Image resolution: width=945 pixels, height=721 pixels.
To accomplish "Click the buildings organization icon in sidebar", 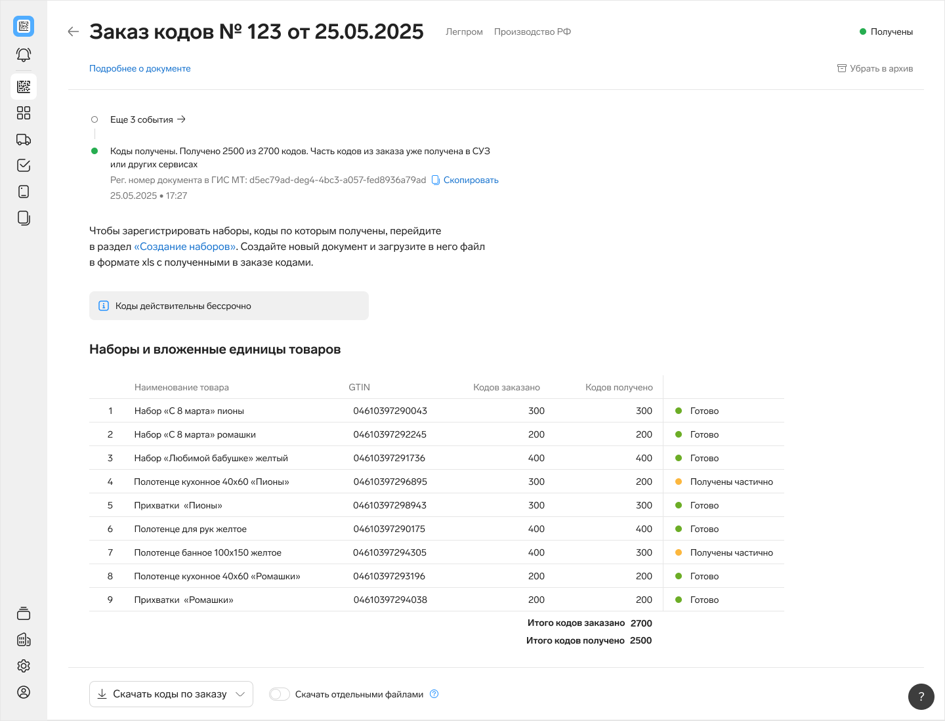I will tap(24, 640).
